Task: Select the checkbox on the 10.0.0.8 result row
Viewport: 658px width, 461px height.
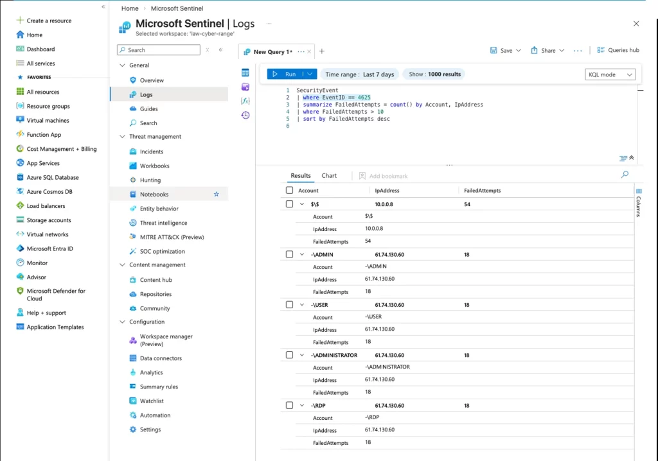Action: 289,204
